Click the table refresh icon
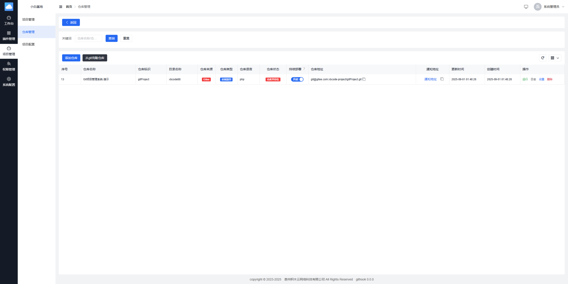 click(x=542, y=58)
